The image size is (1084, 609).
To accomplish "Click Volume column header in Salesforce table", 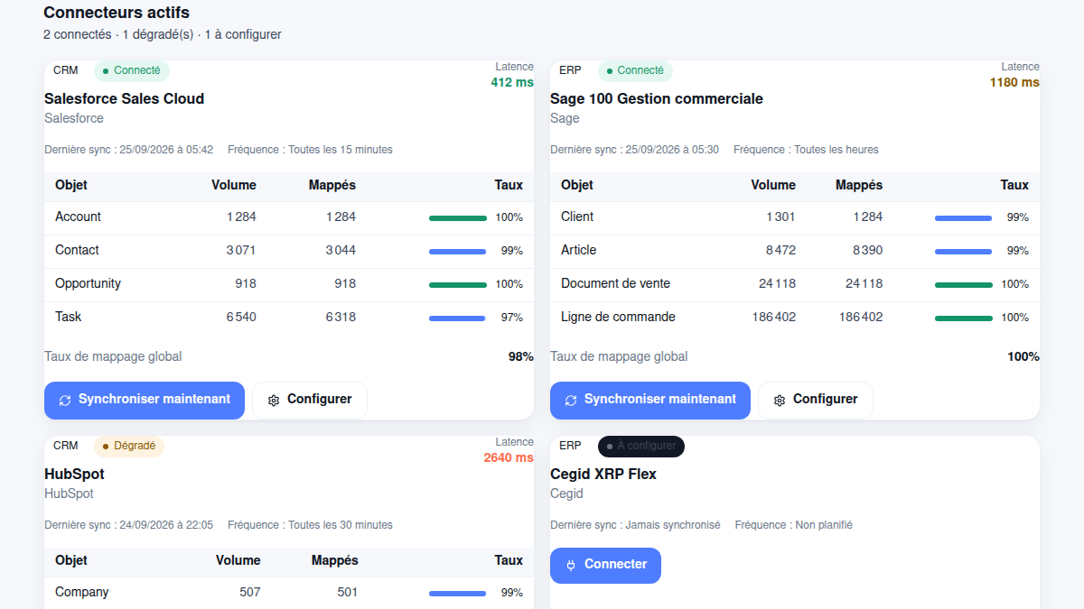I will pos(234,185).
